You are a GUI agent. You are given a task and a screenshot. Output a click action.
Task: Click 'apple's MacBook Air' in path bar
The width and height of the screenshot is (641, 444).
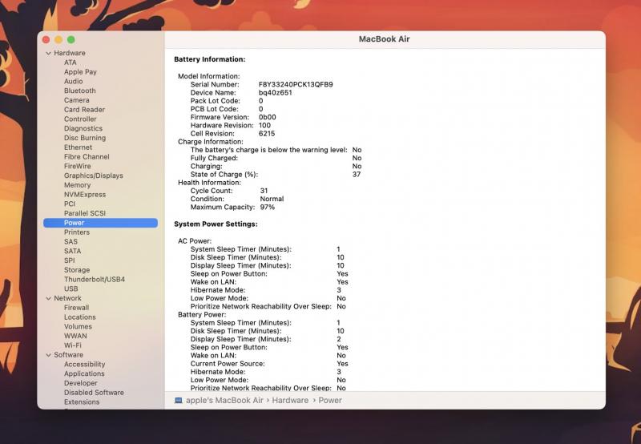[x=224, y=400]
